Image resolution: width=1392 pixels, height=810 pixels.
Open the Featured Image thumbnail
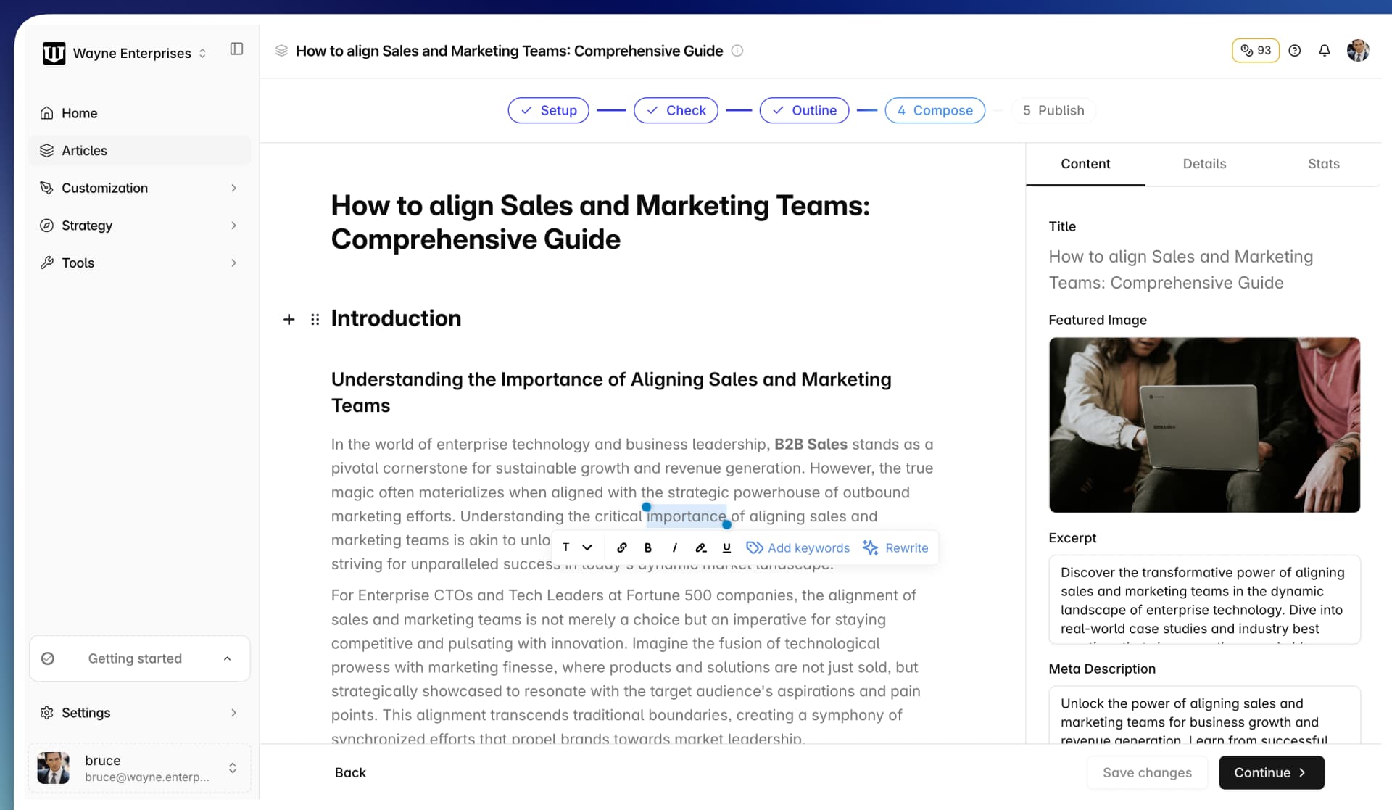(1203, 426)
